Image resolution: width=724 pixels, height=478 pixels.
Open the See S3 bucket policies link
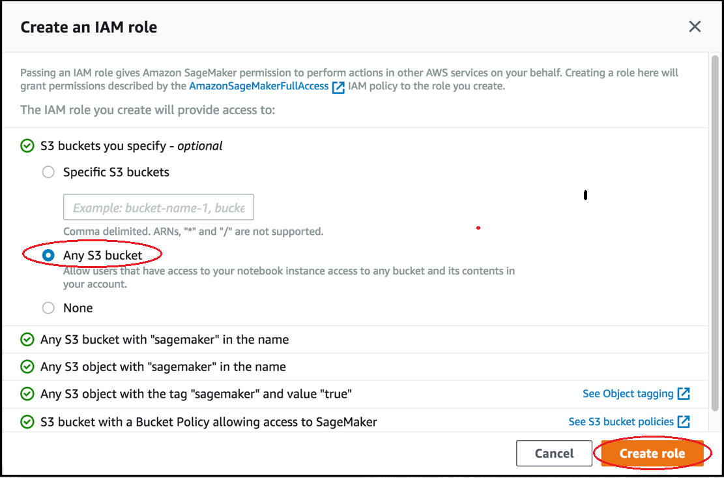point(620,421)
